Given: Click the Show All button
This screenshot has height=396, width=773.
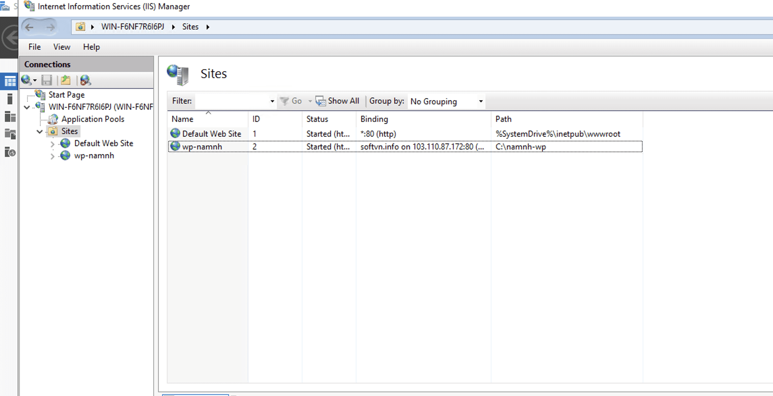Looking at the screenshot, I should [338, 101].
